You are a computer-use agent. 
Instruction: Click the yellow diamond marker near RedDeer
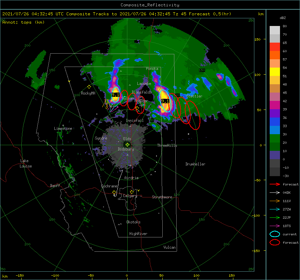point(137,108)
